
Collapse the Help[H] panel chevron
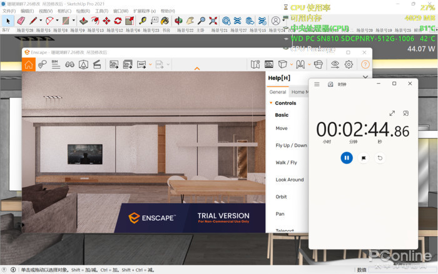pyautogui.click(x=365, y=77)
